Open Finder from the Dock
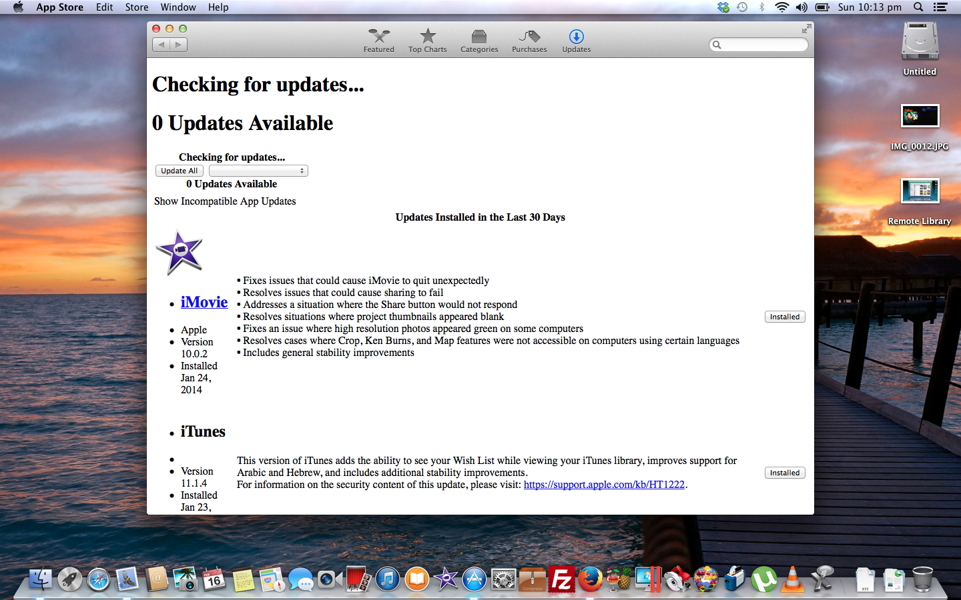This screenshot has width=961, height=600. tap(41, 579)
